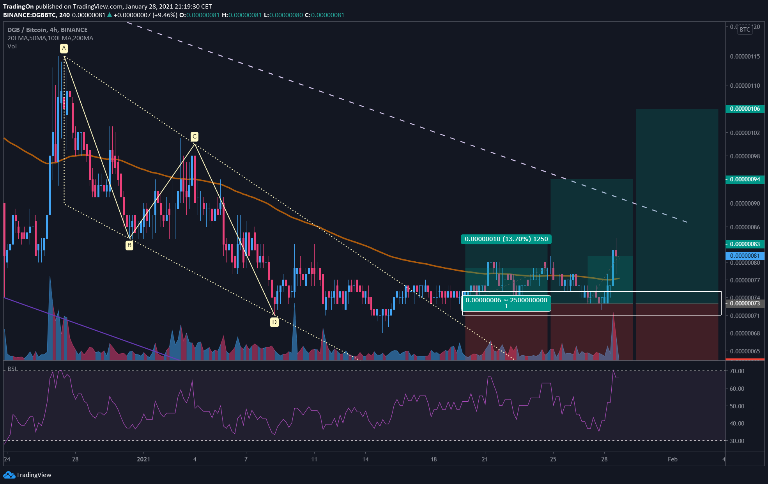Select the C pattern point label
Image resolution: width=768 pixels, height=484 pixels.
coord(195,137)
